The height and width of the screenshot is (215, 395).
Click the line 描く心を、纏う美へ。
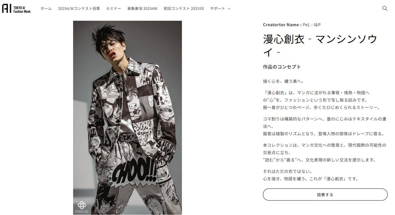tap(283, 81)
